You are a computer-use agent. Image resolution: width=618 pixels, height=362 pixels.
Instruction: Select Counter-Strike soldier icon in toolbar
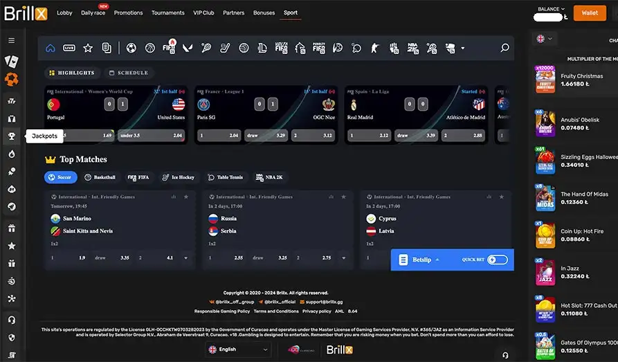click(x=375, y=48)
